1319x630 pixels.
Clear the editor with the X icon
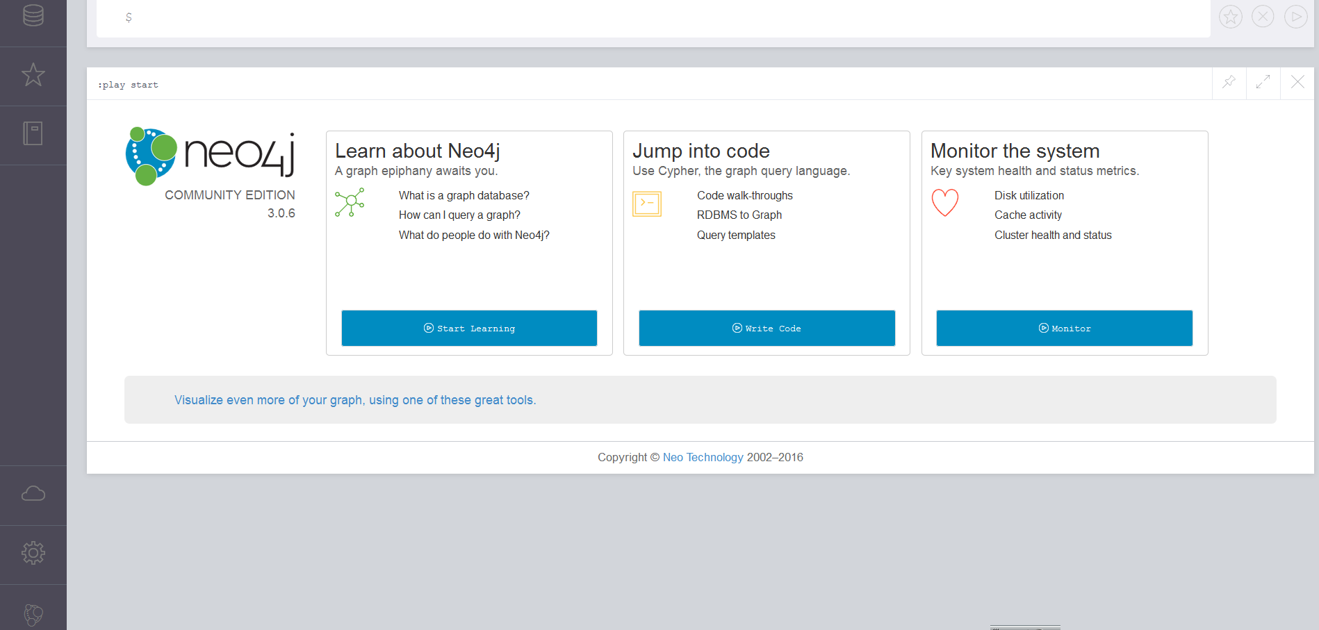pos(1263,17)
